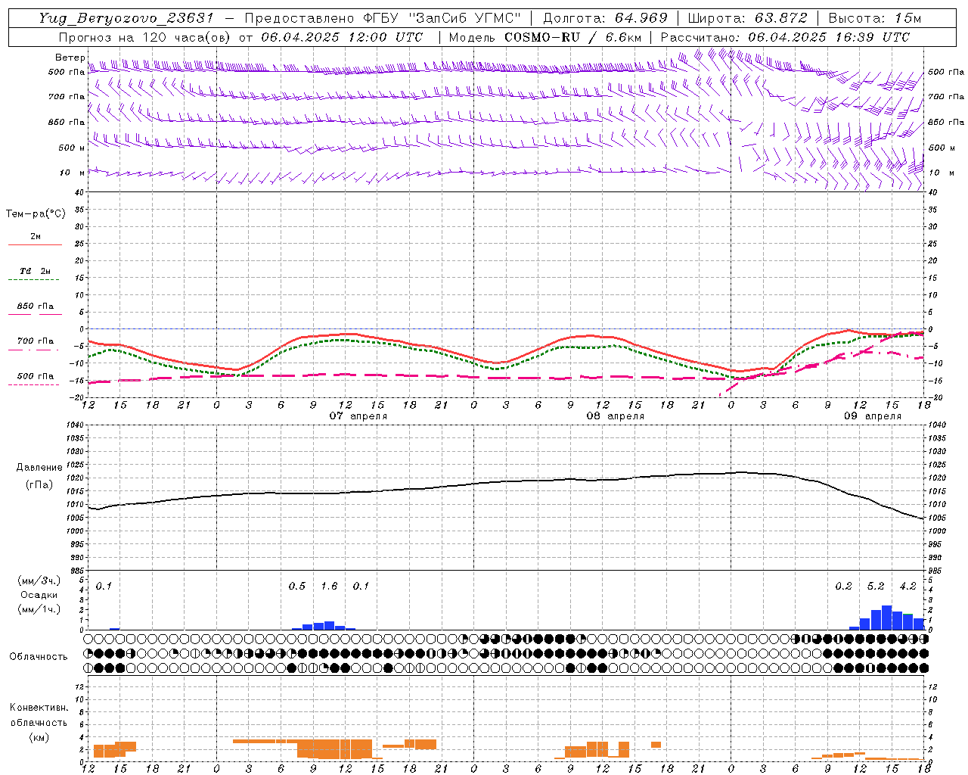Click the 08 апреля date label
The image size is (968, 775).
click(x=616, y=416)
